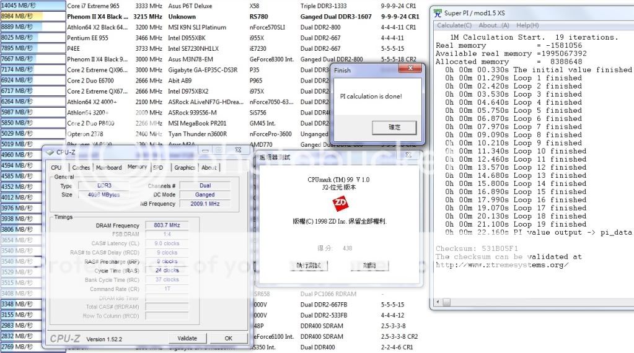Click Super PI horizontal scrollbar left arrow

[x=438, y=302]
